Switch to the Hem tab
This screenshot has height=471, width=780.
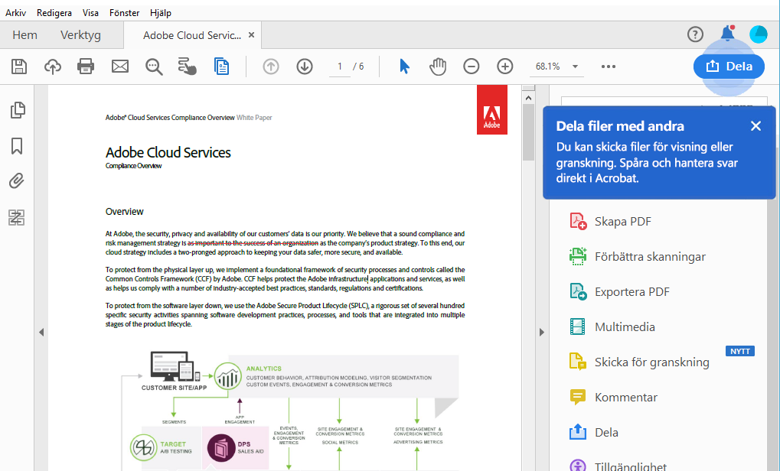pyautogui.click(x=24, y=34)
